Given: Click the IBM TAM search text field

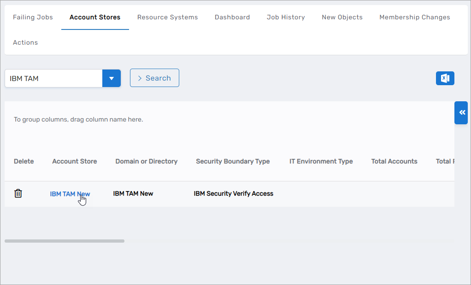Looking at the screenshot, I should (53, 78).
